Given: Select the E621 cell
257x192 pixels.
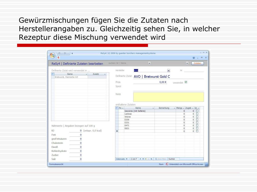Looking at the screenshot, I should pyautogui.click(x=139, y=128).
